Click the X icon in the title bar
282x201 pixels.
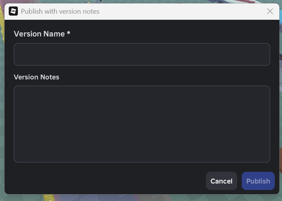[x=270, y=11]
